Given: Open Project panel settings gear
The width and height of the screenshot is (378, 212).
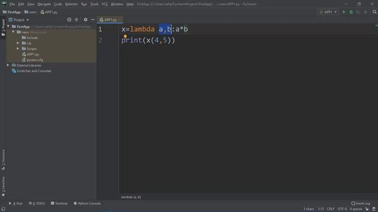Looking at the screenshot, I should (86, 19).
